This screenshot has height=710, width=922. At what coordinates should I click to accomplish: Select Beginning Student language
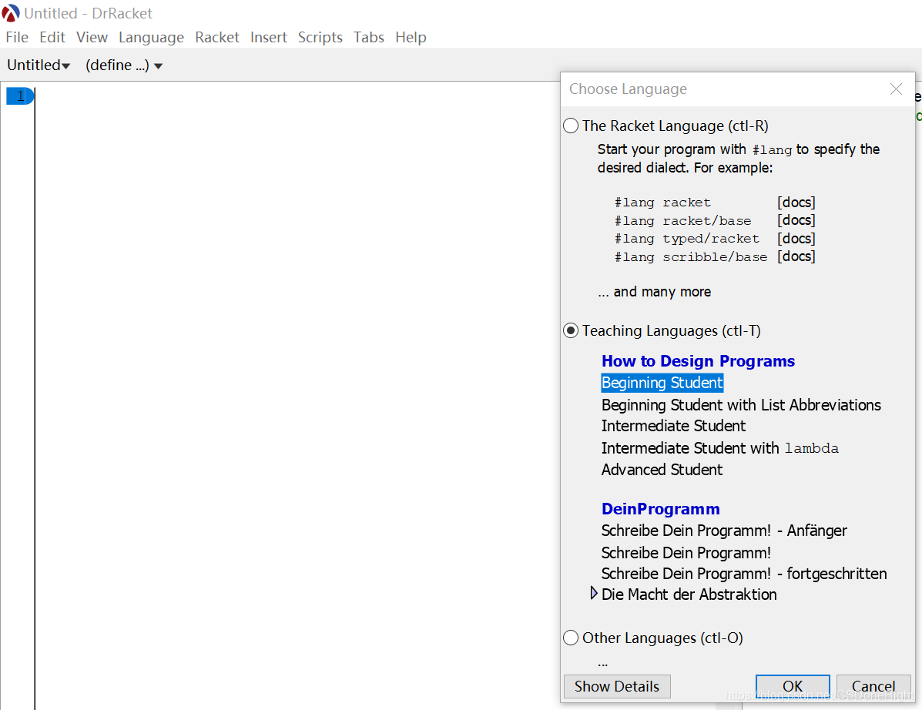[x=662, y=383]
